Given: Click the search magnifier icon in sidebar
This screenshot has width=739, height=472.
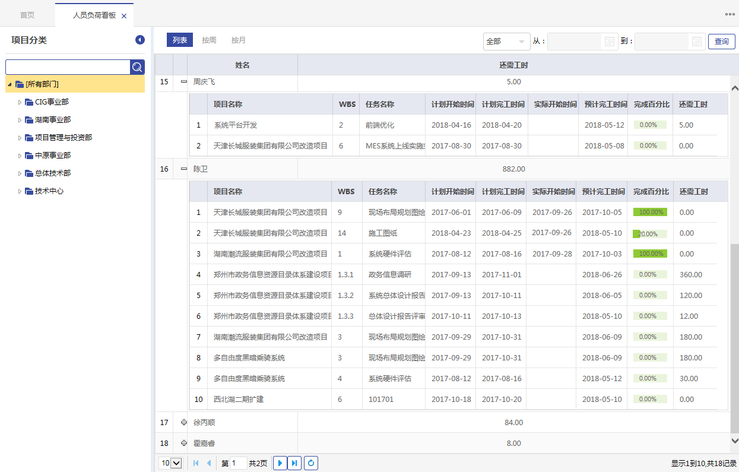Looking at the screenshot, I should point(137,67).
